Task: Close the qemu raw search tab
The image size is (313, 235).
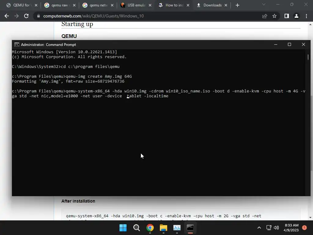Action: [74, 6]
